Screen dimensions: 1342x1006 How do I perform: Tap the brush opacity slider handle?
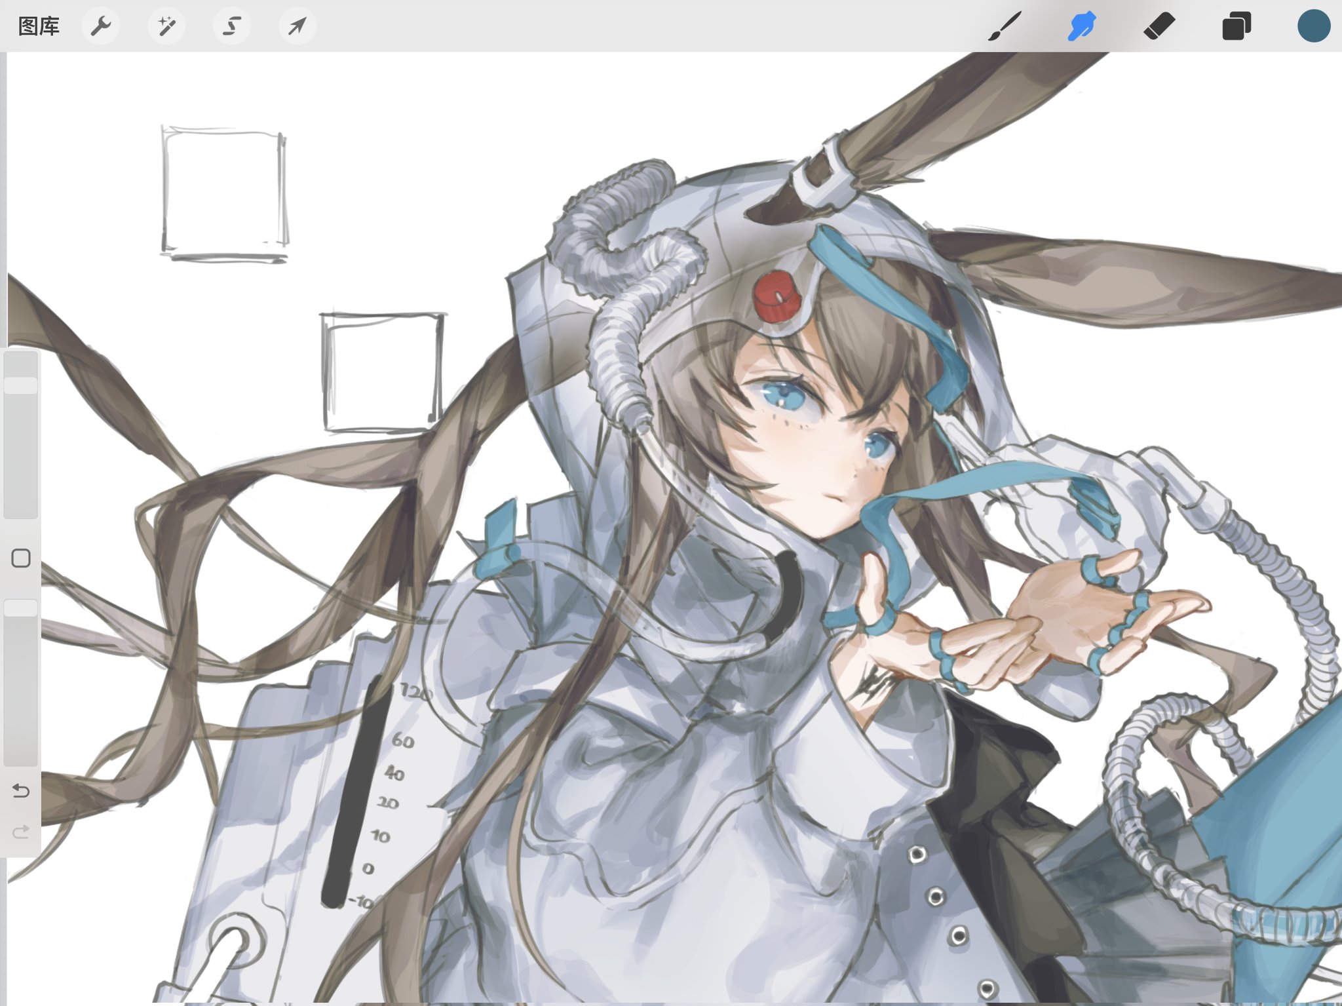point(21,608)
